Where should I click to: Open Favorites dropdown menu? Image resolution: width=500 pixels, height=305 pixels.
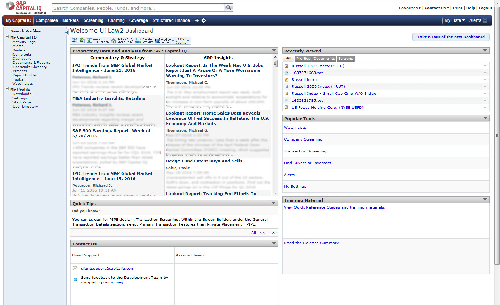tap(410, 8)
